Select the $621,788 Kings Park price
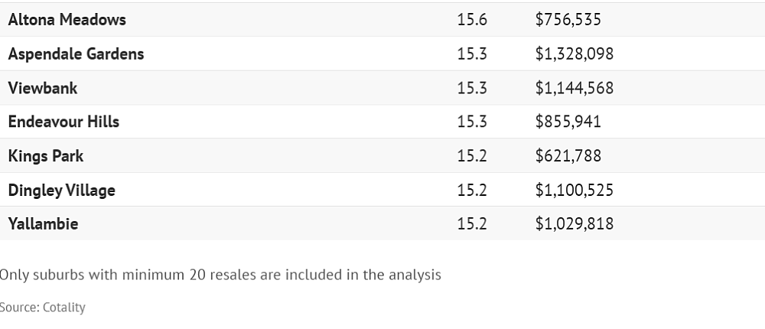The width and height of the screenshot is (765, 329). click(568, 156)
